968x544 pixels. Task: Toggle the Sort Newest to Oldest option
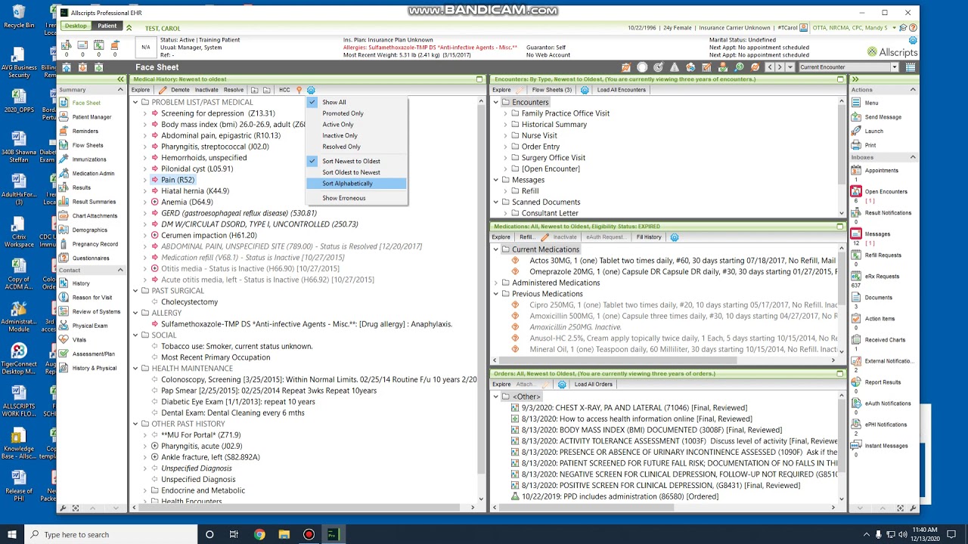click(x=351, y=161)
